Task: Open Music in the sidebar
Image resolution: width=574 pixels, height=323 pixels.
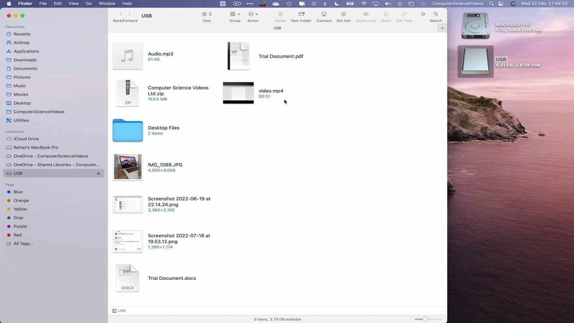Action: [53, 86]
